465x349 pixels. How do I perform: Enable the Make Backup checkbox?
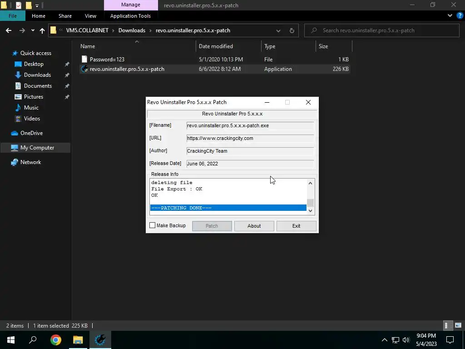152,225
